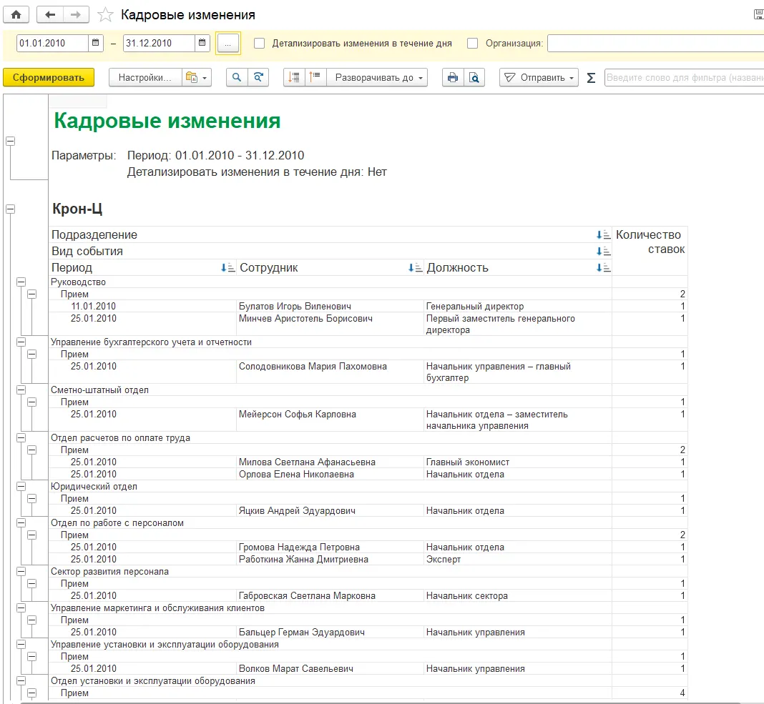
Task: Select employee Минчев Аристотель Борисович
Action: (305, 318)
